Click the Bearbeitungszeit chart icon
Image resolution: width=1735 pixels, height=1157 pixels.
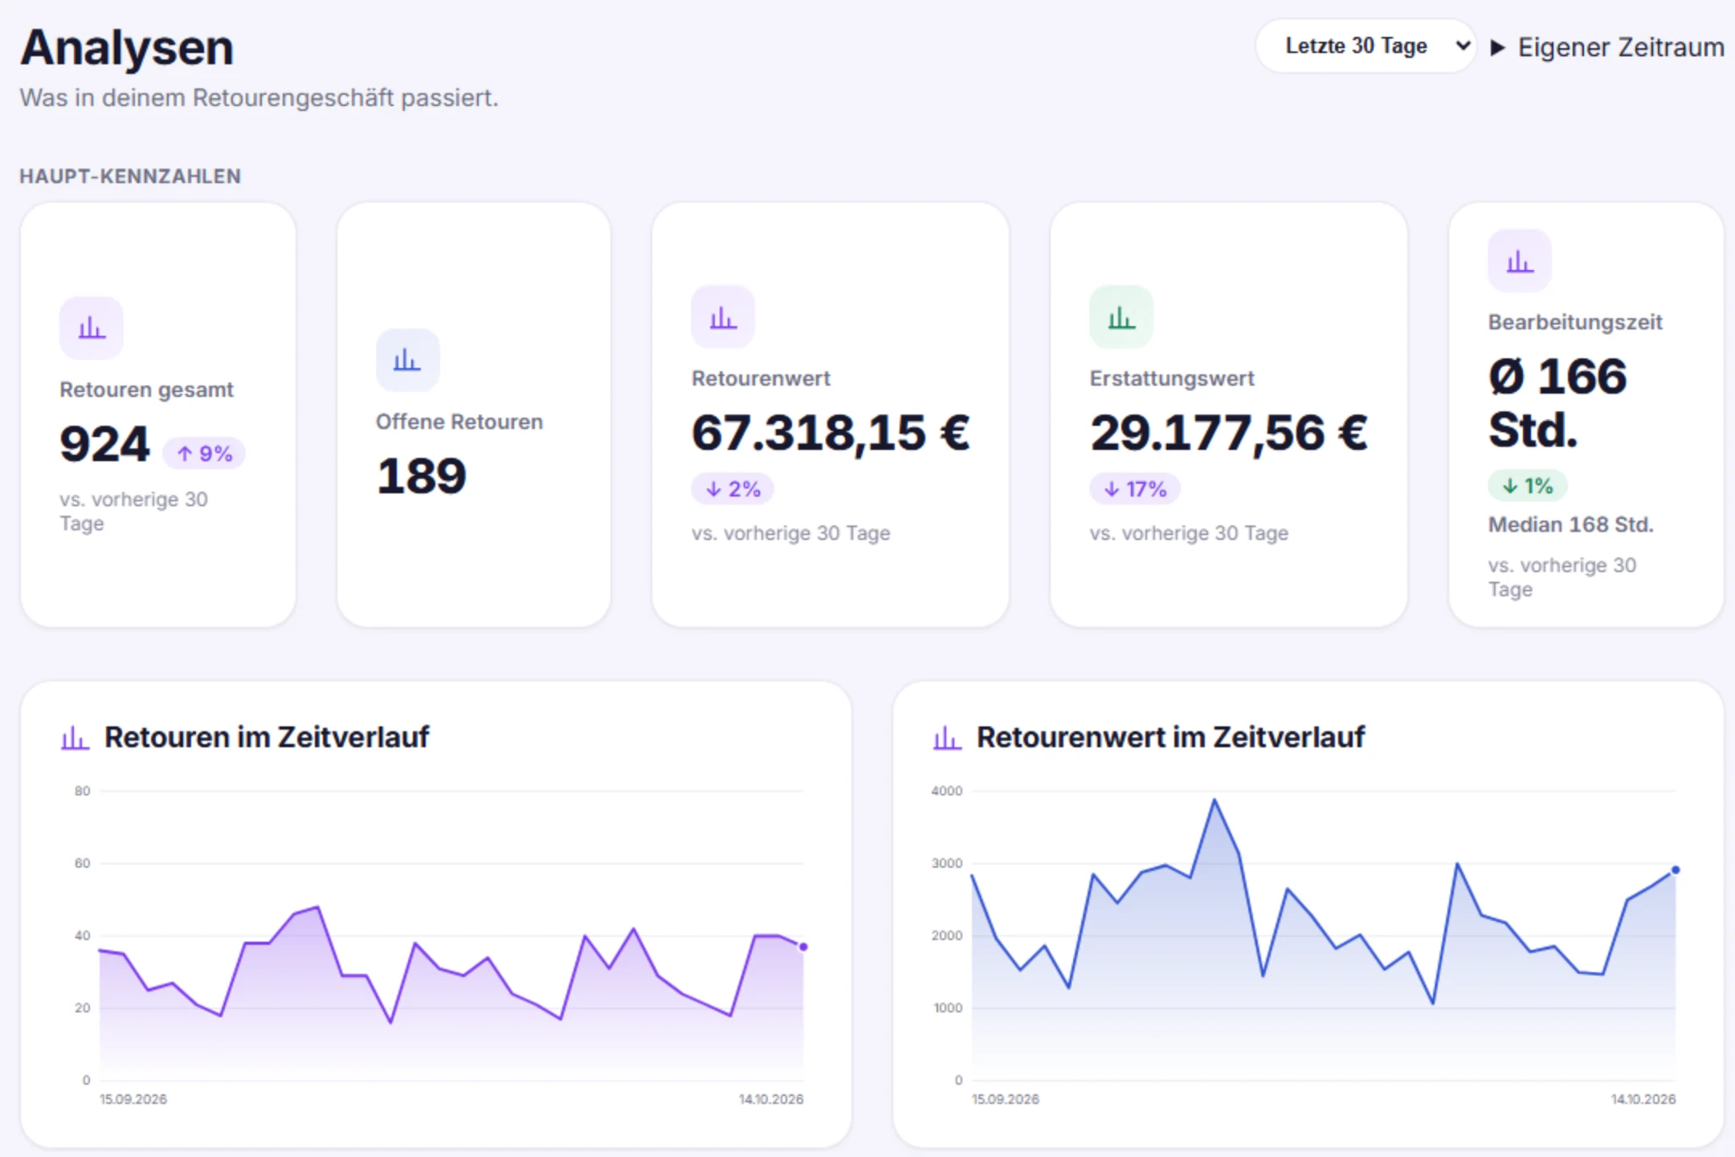1520,260
